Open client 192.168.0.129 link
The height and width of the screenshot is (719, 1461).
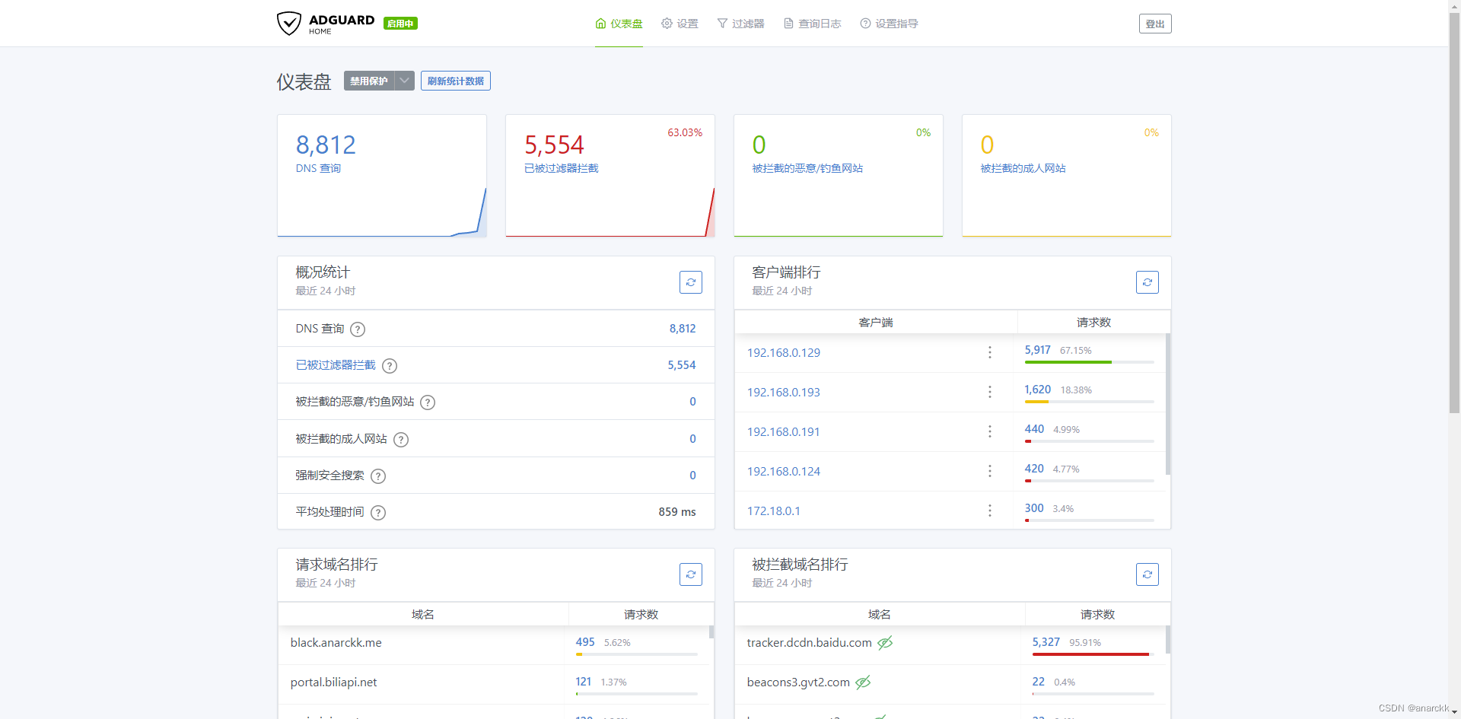[x=784, y=352]
